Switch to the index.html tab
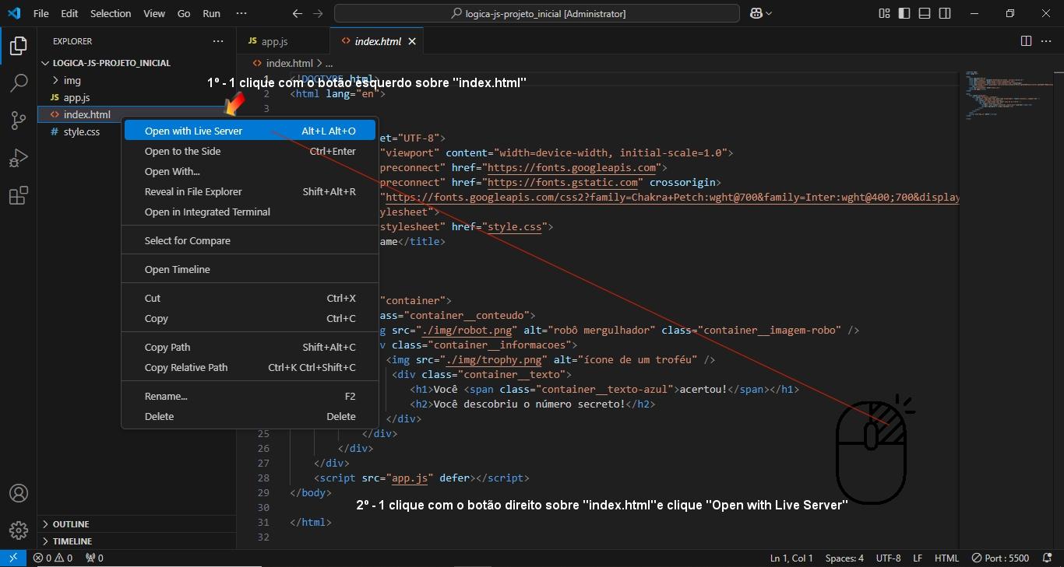1064x567 pixels. point(378,41)
